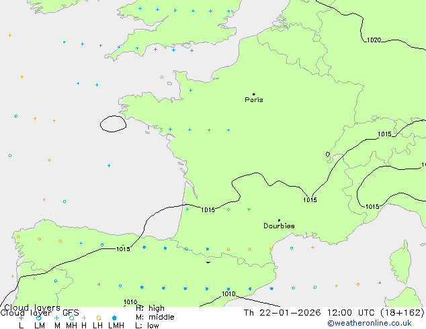Click the filled blue LMH legend symbol
Viewport: 426px width, 329px height.
coord(114,318)
